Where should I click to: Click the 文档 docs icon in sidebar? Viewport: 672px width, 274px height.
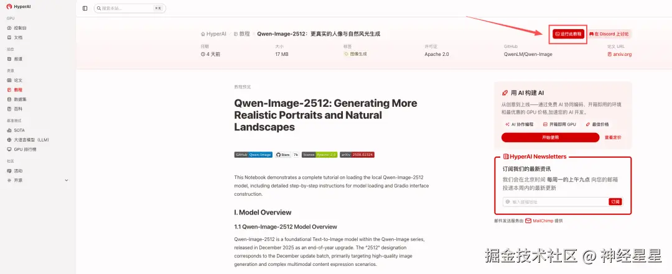coord(9,37)
